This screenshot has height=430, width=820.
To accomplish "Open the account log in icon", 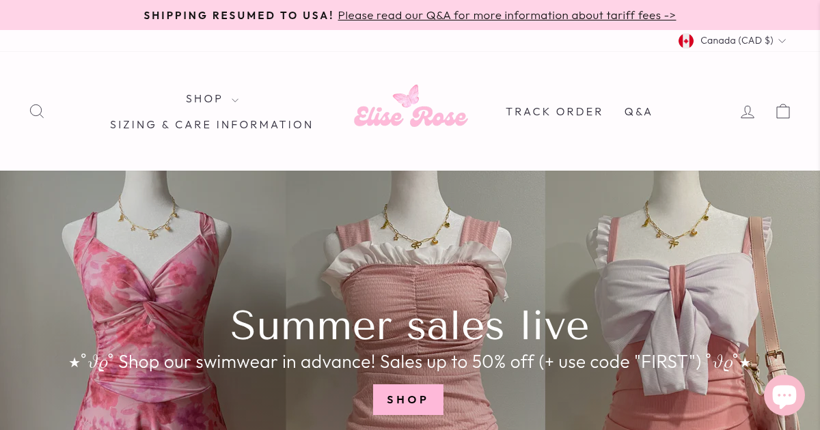I will (x=748, y=111).
